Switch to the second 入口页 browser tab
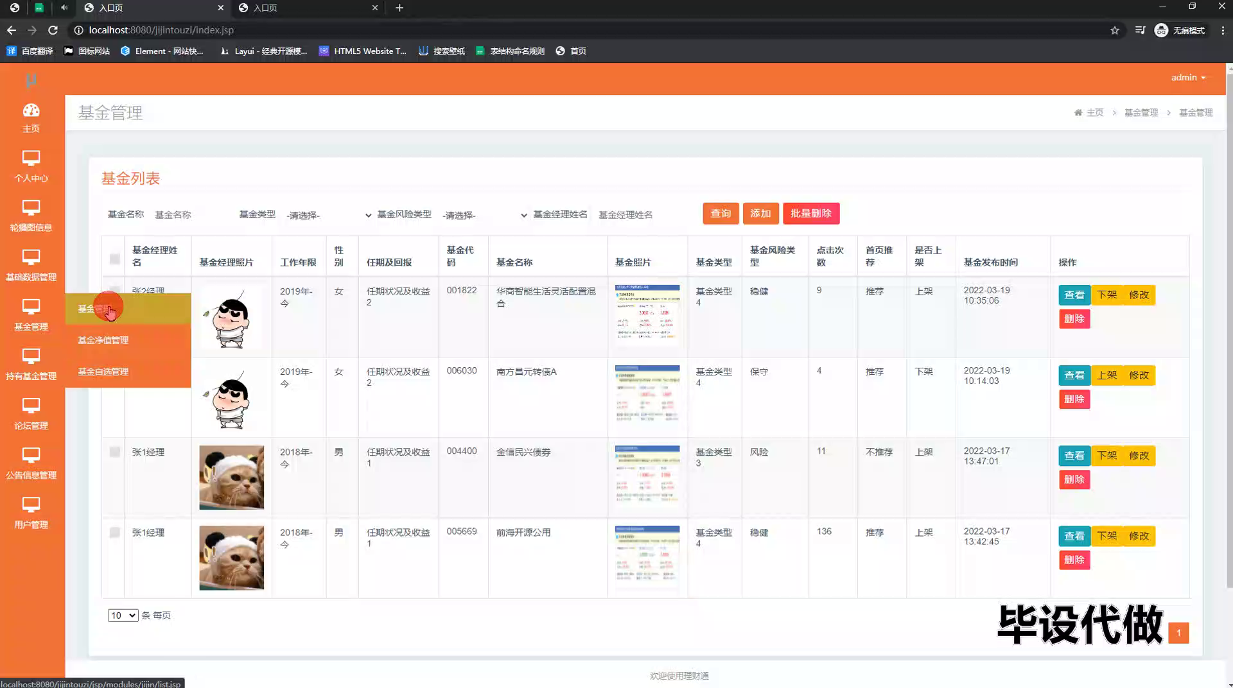 click(308, 8)
